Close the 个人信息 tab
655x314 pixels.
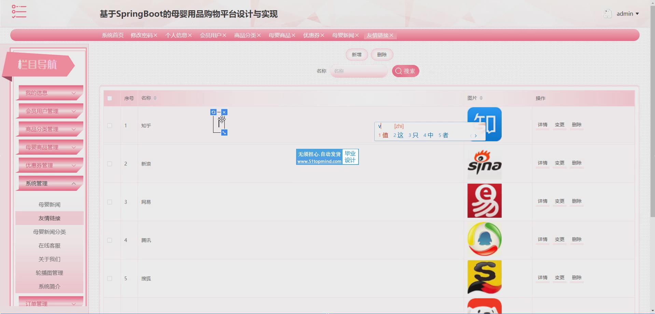[x=190, y=35]
